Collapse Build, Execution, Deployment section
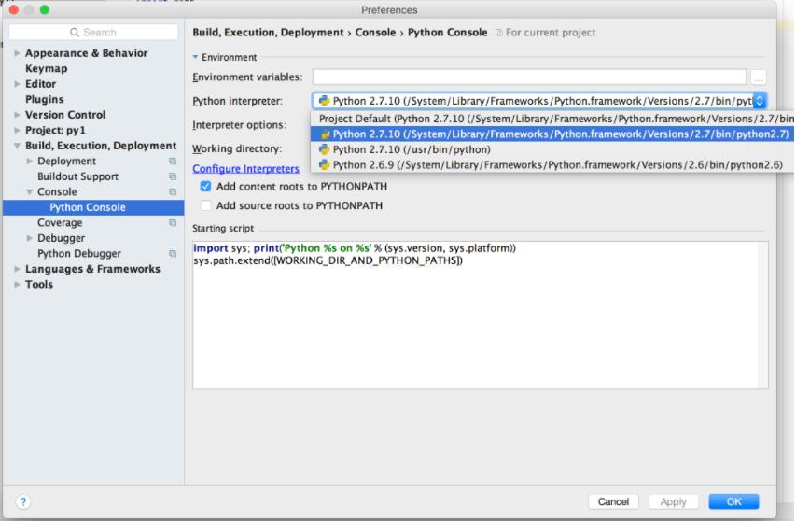This screenshot has width=796, height=521. 17,146
